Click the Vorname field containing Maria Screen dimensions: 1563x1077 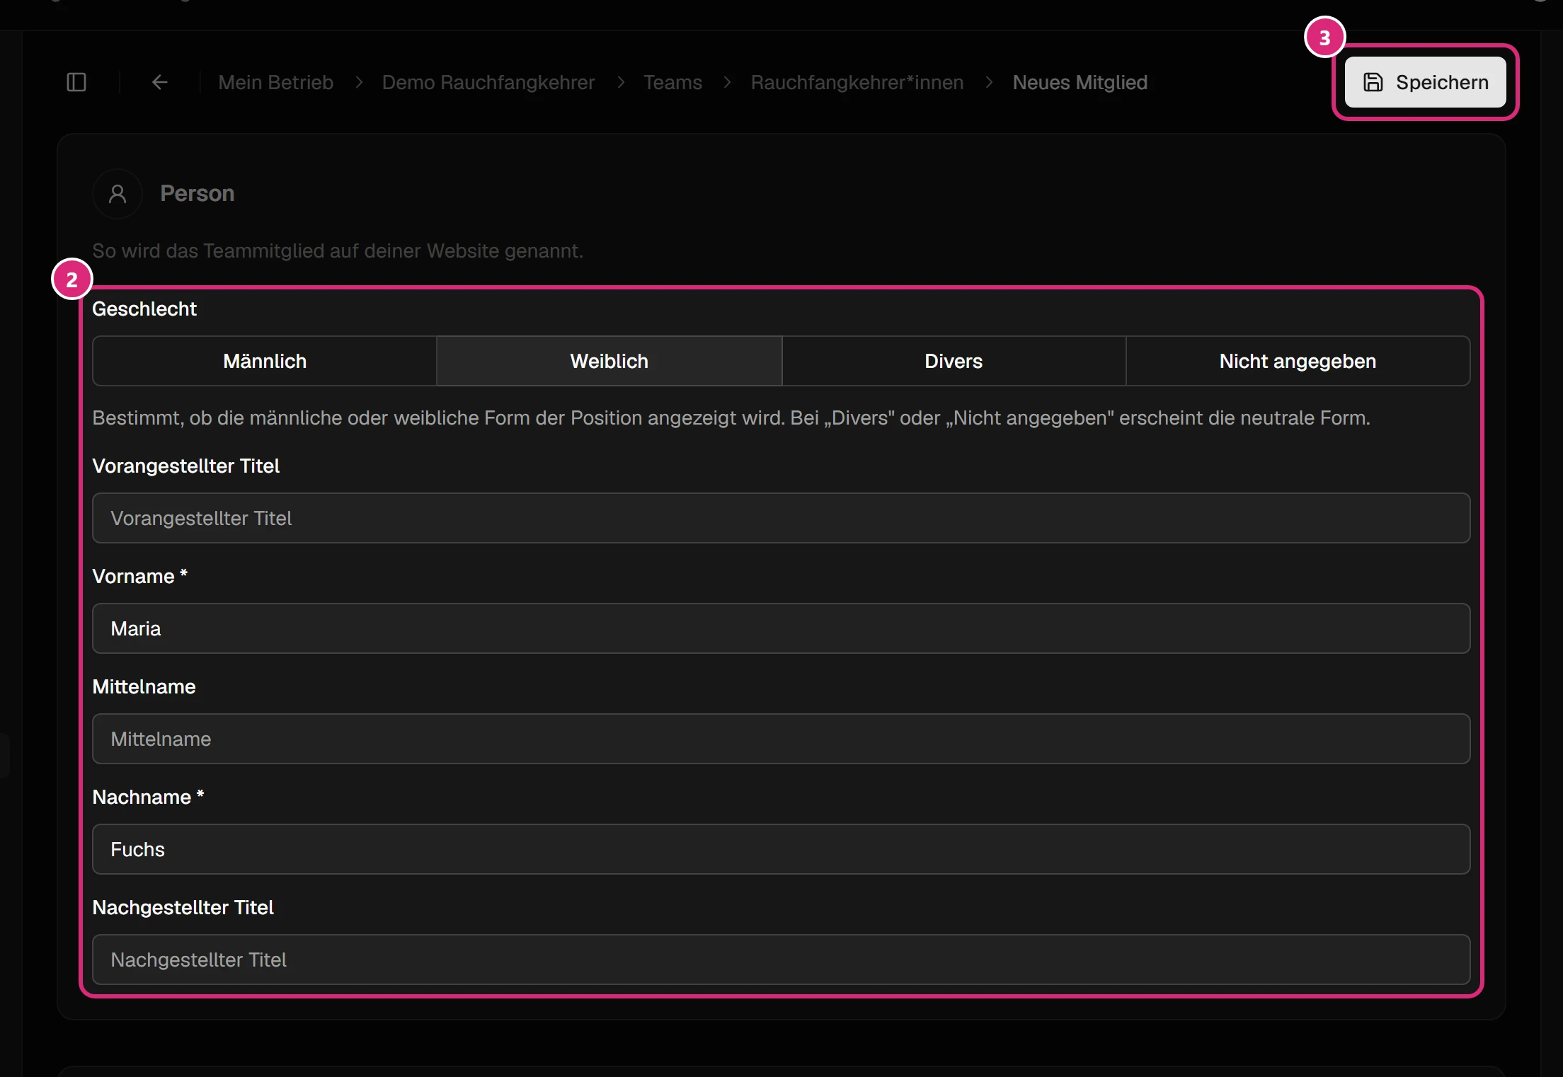[x=781, y=628]
